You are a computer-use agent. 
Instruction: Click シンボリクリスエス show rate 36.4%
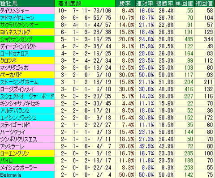click(166, 140)
